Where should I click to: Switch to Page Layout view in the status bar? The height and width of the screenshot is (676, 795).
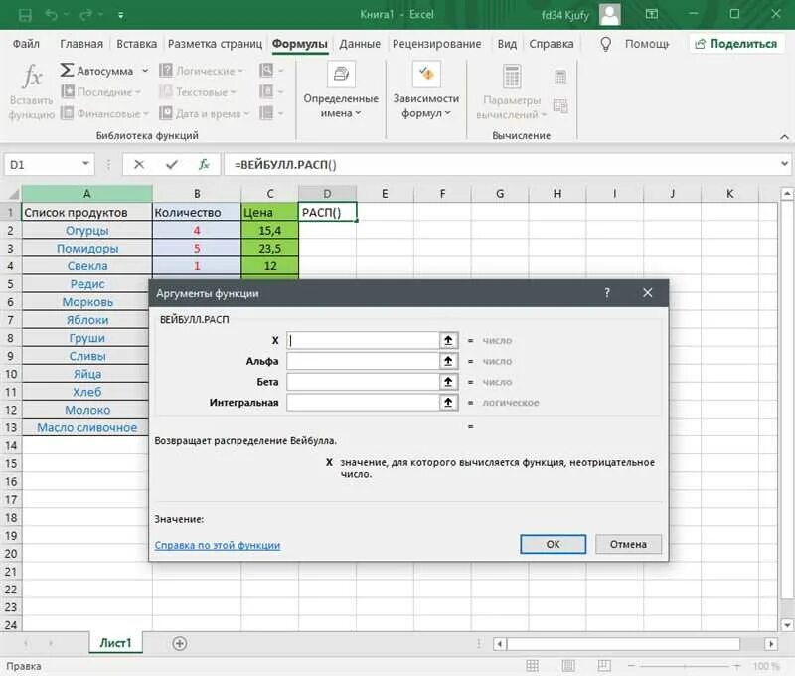[x=568, y=666]
